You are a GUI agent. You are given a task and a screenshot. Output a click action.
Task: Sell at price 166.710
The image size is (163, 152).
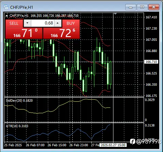(x=24, y=33)
